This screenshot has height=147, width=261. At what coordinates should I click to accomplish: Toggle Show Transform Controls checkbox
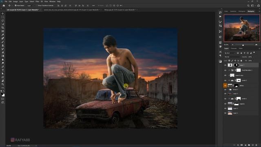click(37, 5)
